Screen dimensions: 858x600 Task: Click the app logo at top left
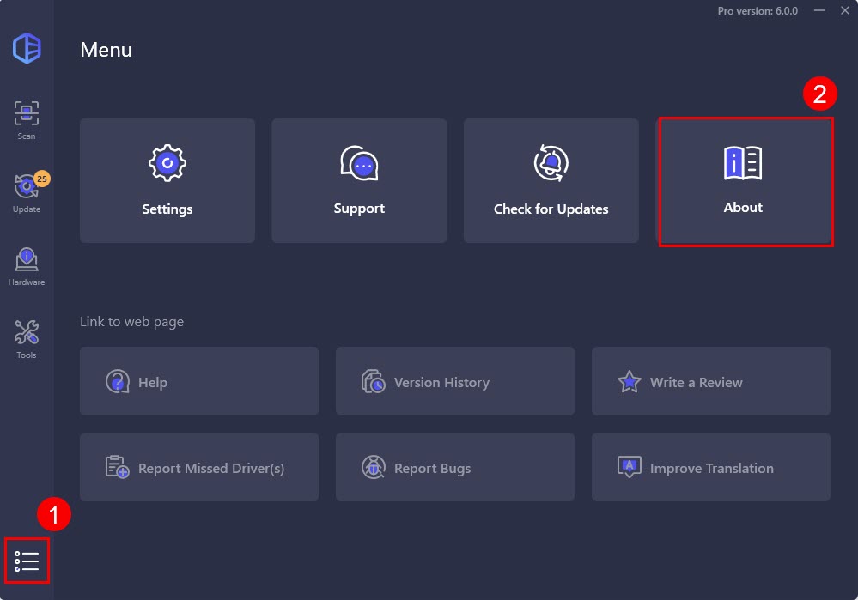click(x=27, y=48)
